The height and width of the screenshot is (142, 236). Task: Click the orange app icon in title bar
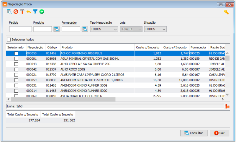5,4
